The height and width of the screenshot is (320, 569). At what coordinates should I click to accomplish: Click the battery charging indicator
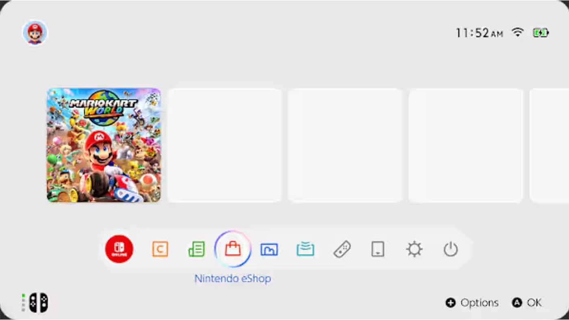pos(541,33)
